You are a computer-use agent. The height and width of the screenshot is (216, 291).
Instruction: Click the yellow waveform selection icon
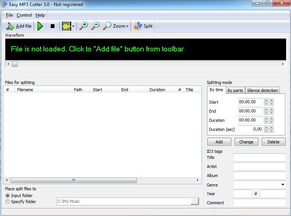67,26
